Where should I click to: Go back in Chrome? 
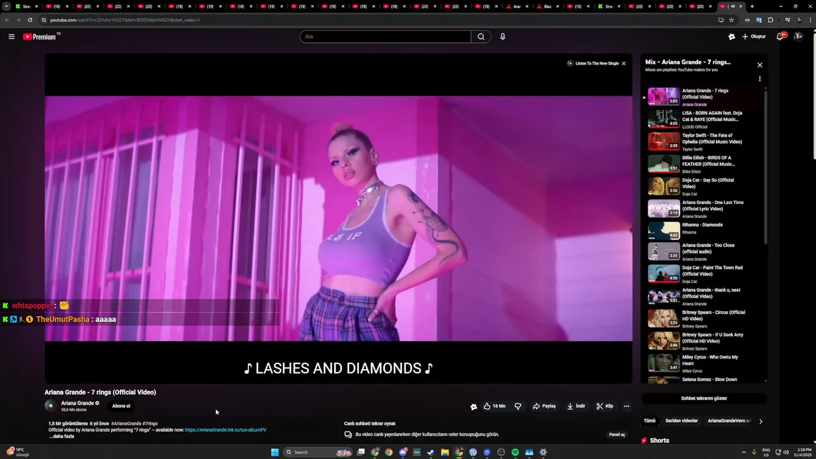pyautogui.click(x=7, y=20)
